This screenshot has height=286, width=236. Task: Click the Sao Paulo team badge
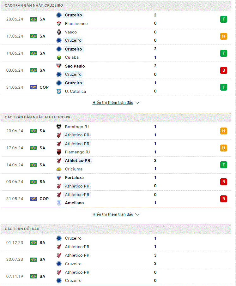[59, 66]
